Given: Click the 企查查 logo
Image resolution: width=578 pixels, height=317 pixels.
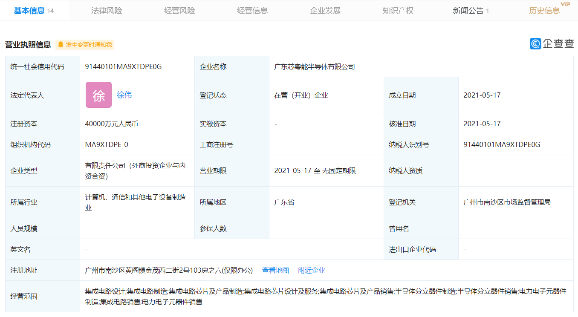Looking at the screenshot, I should pyautogui.click(x=552, y=43).
